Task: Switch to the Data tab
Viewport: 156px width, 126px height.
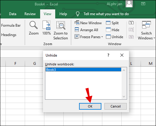Action: pos(13,14)
